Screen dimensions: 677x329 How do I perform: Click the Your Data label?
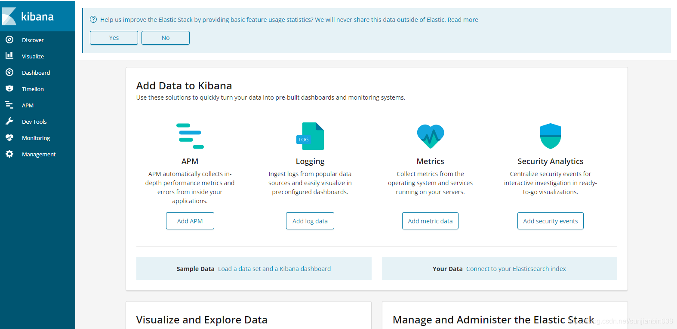(448, 269)
